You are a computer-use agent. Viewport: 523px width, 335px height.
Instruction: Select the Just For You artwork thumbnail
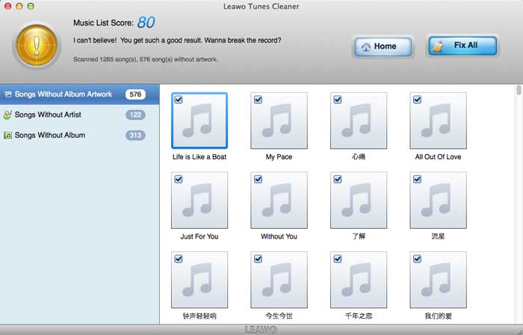(199, 200)
